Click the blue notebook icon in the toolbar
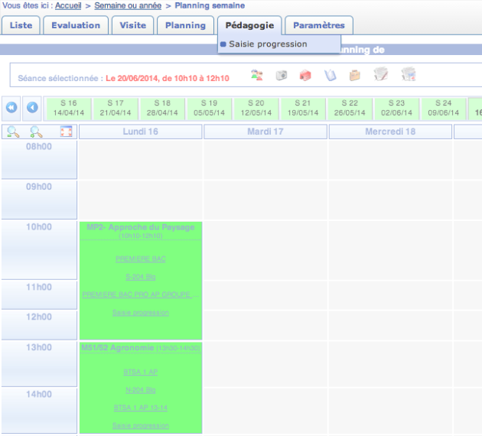 pos(331,75)
